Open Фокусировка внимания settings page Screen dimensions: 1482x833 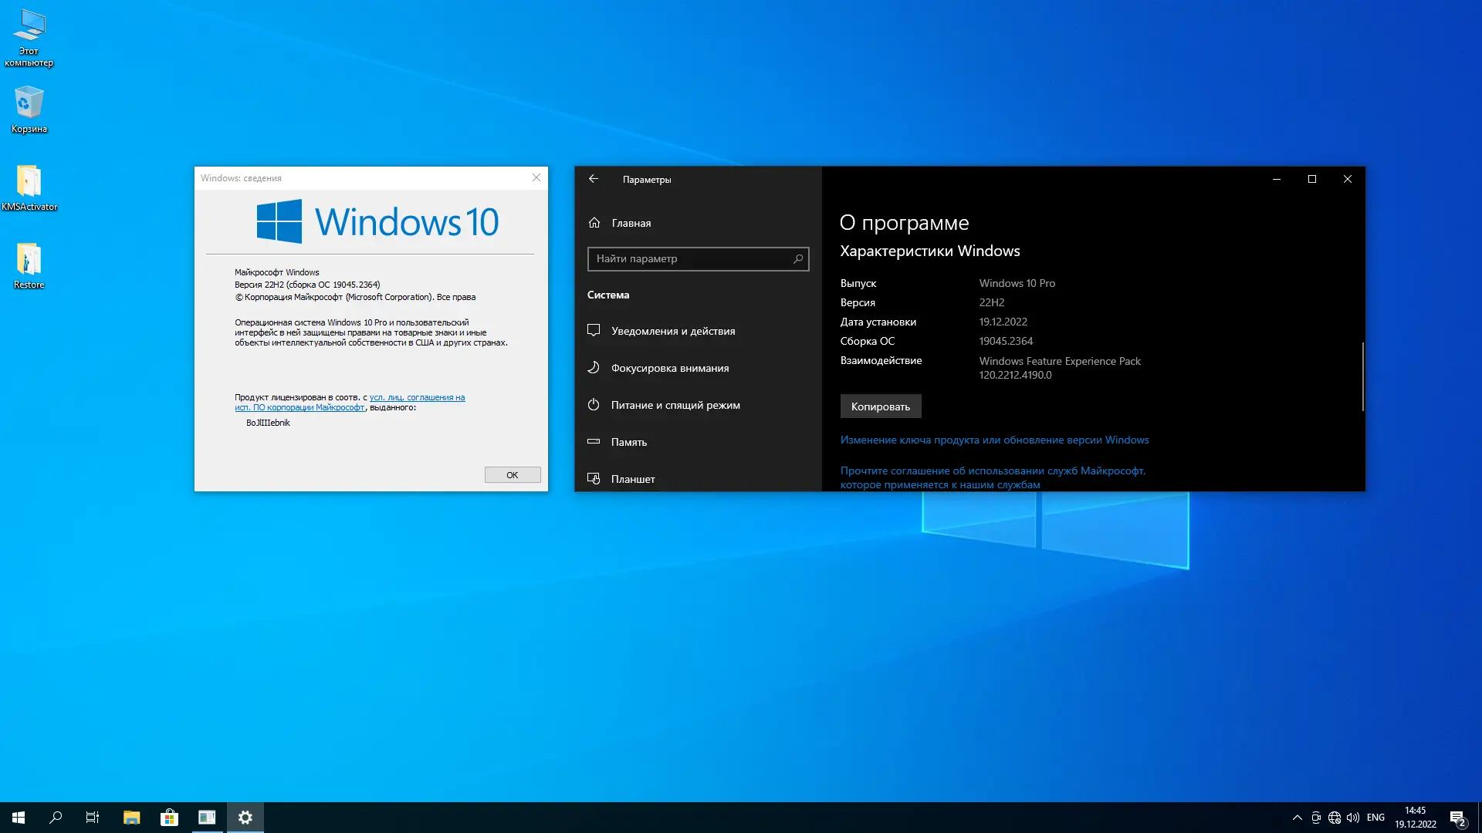pyautogui.click(x=669, y=368)
